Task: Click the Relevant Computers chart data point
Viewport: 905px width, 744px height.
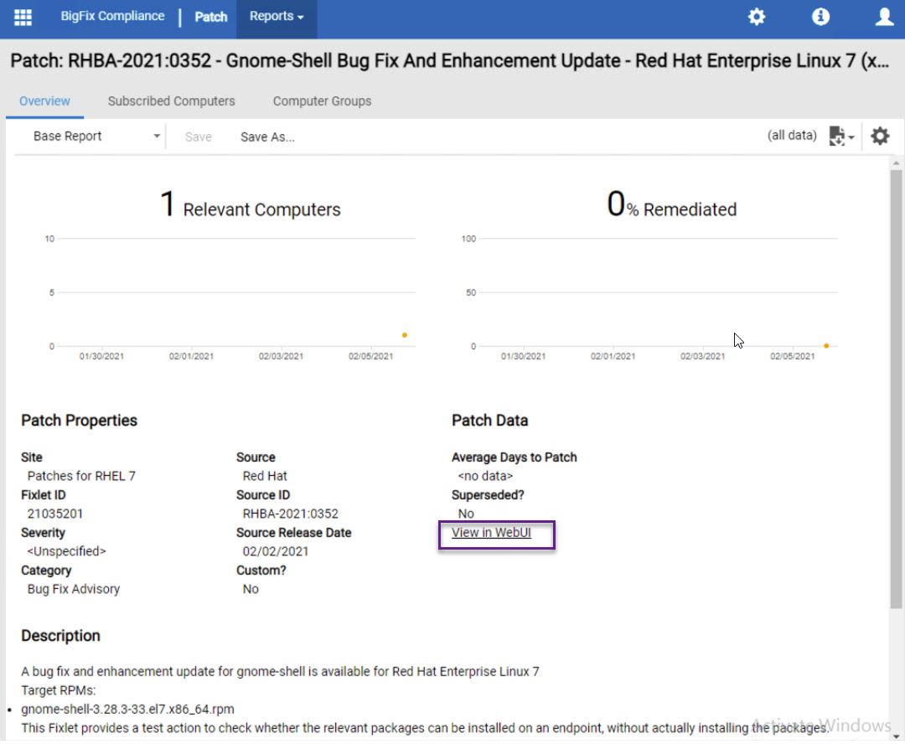Action: point(405,335)
